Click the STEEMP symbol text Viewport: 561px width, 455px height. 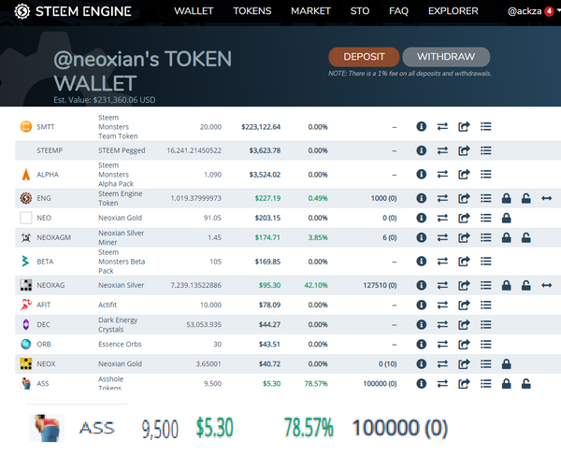tap(50, 150)
